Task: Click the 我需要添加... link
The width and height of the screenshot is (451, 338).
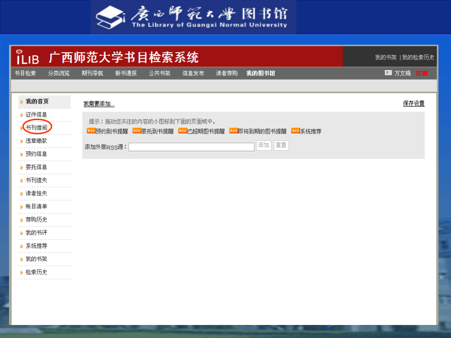Action: (x=99, y=104)
